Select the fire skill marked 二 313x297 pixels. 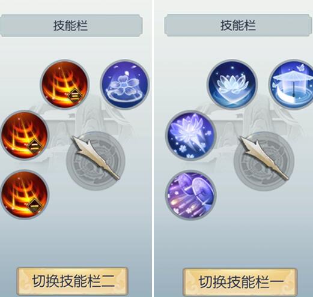(25, 135)
